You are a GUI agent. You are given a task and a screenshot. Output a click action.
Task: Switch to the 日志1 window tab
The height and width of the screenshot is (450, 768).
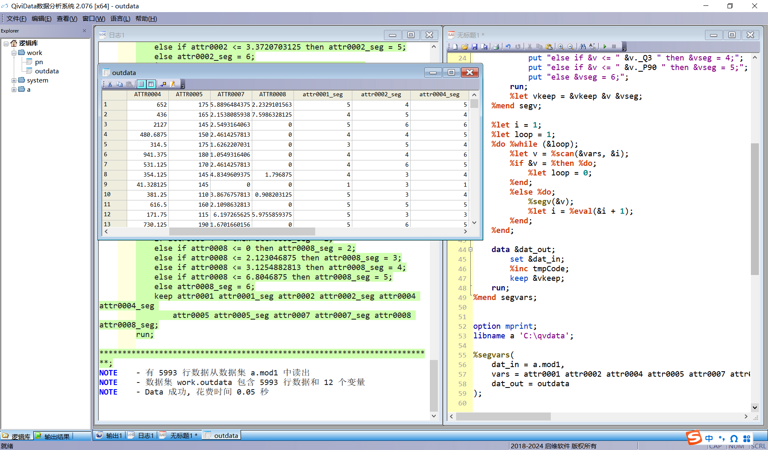(141, 435)
